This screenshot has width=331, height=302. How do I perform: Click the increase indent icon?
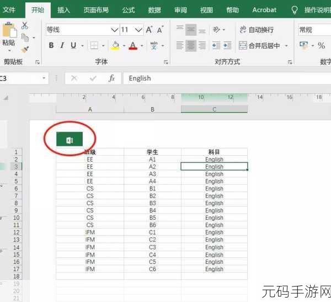point(227,45)
